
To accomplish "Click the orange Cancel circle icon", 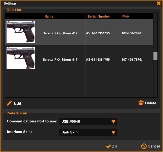I will [x=144, y=146].
